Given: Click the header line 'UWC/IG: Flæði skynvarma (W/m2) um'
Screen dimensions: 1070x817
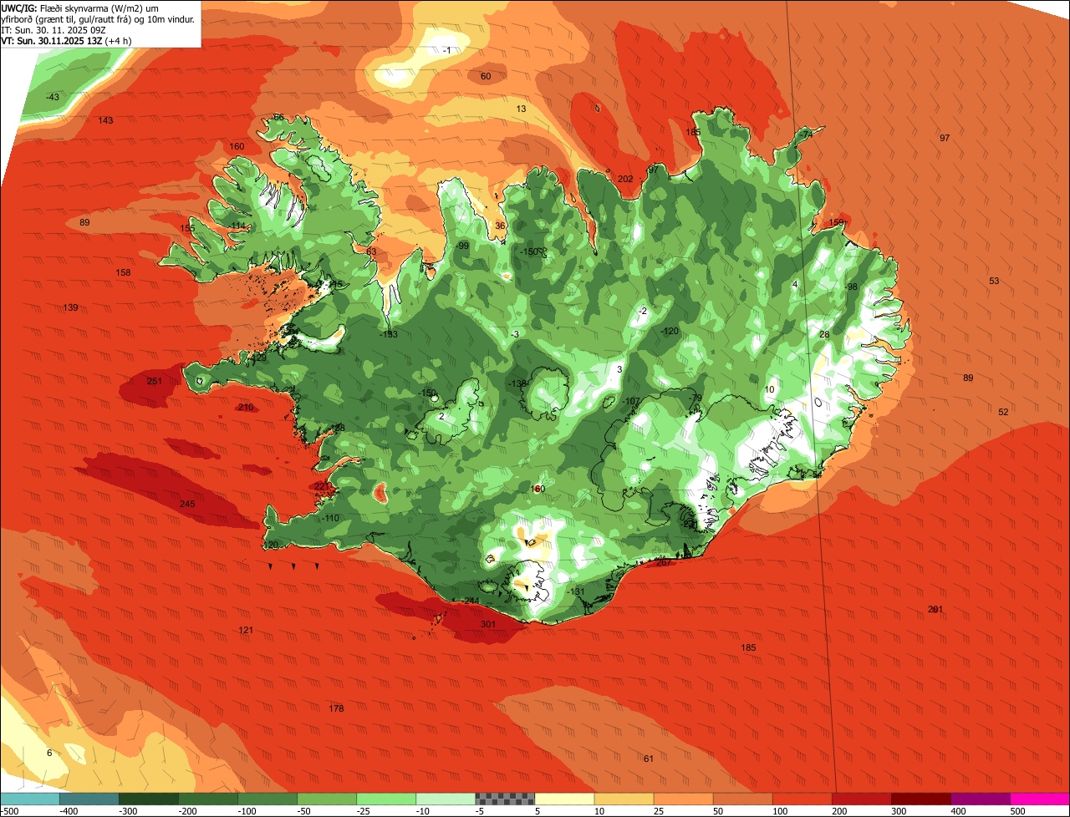Looking at the screenshot, I should click(x=80, y=8).
